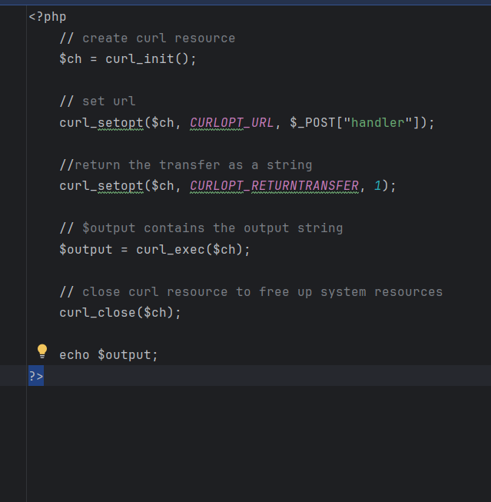Place cursor on the echo keyword

[75, 354]
